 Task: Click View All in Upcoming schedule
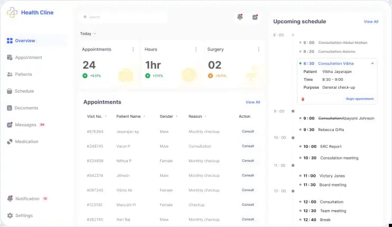point(371,22)
